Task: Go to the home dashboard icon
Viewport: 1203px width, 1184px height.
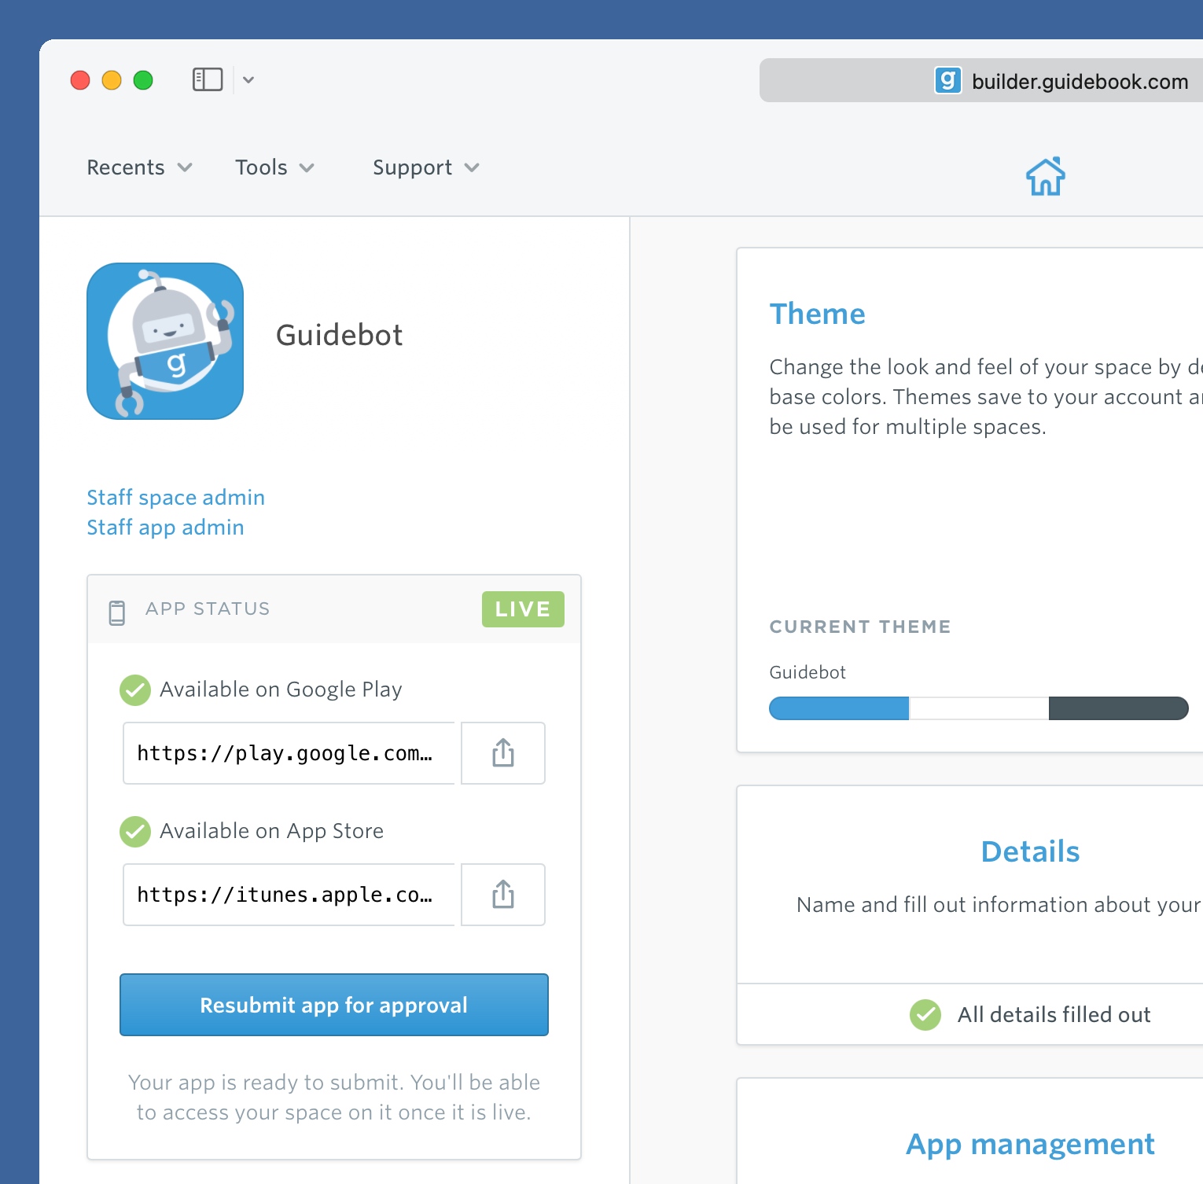Action: click(1045, 176)
